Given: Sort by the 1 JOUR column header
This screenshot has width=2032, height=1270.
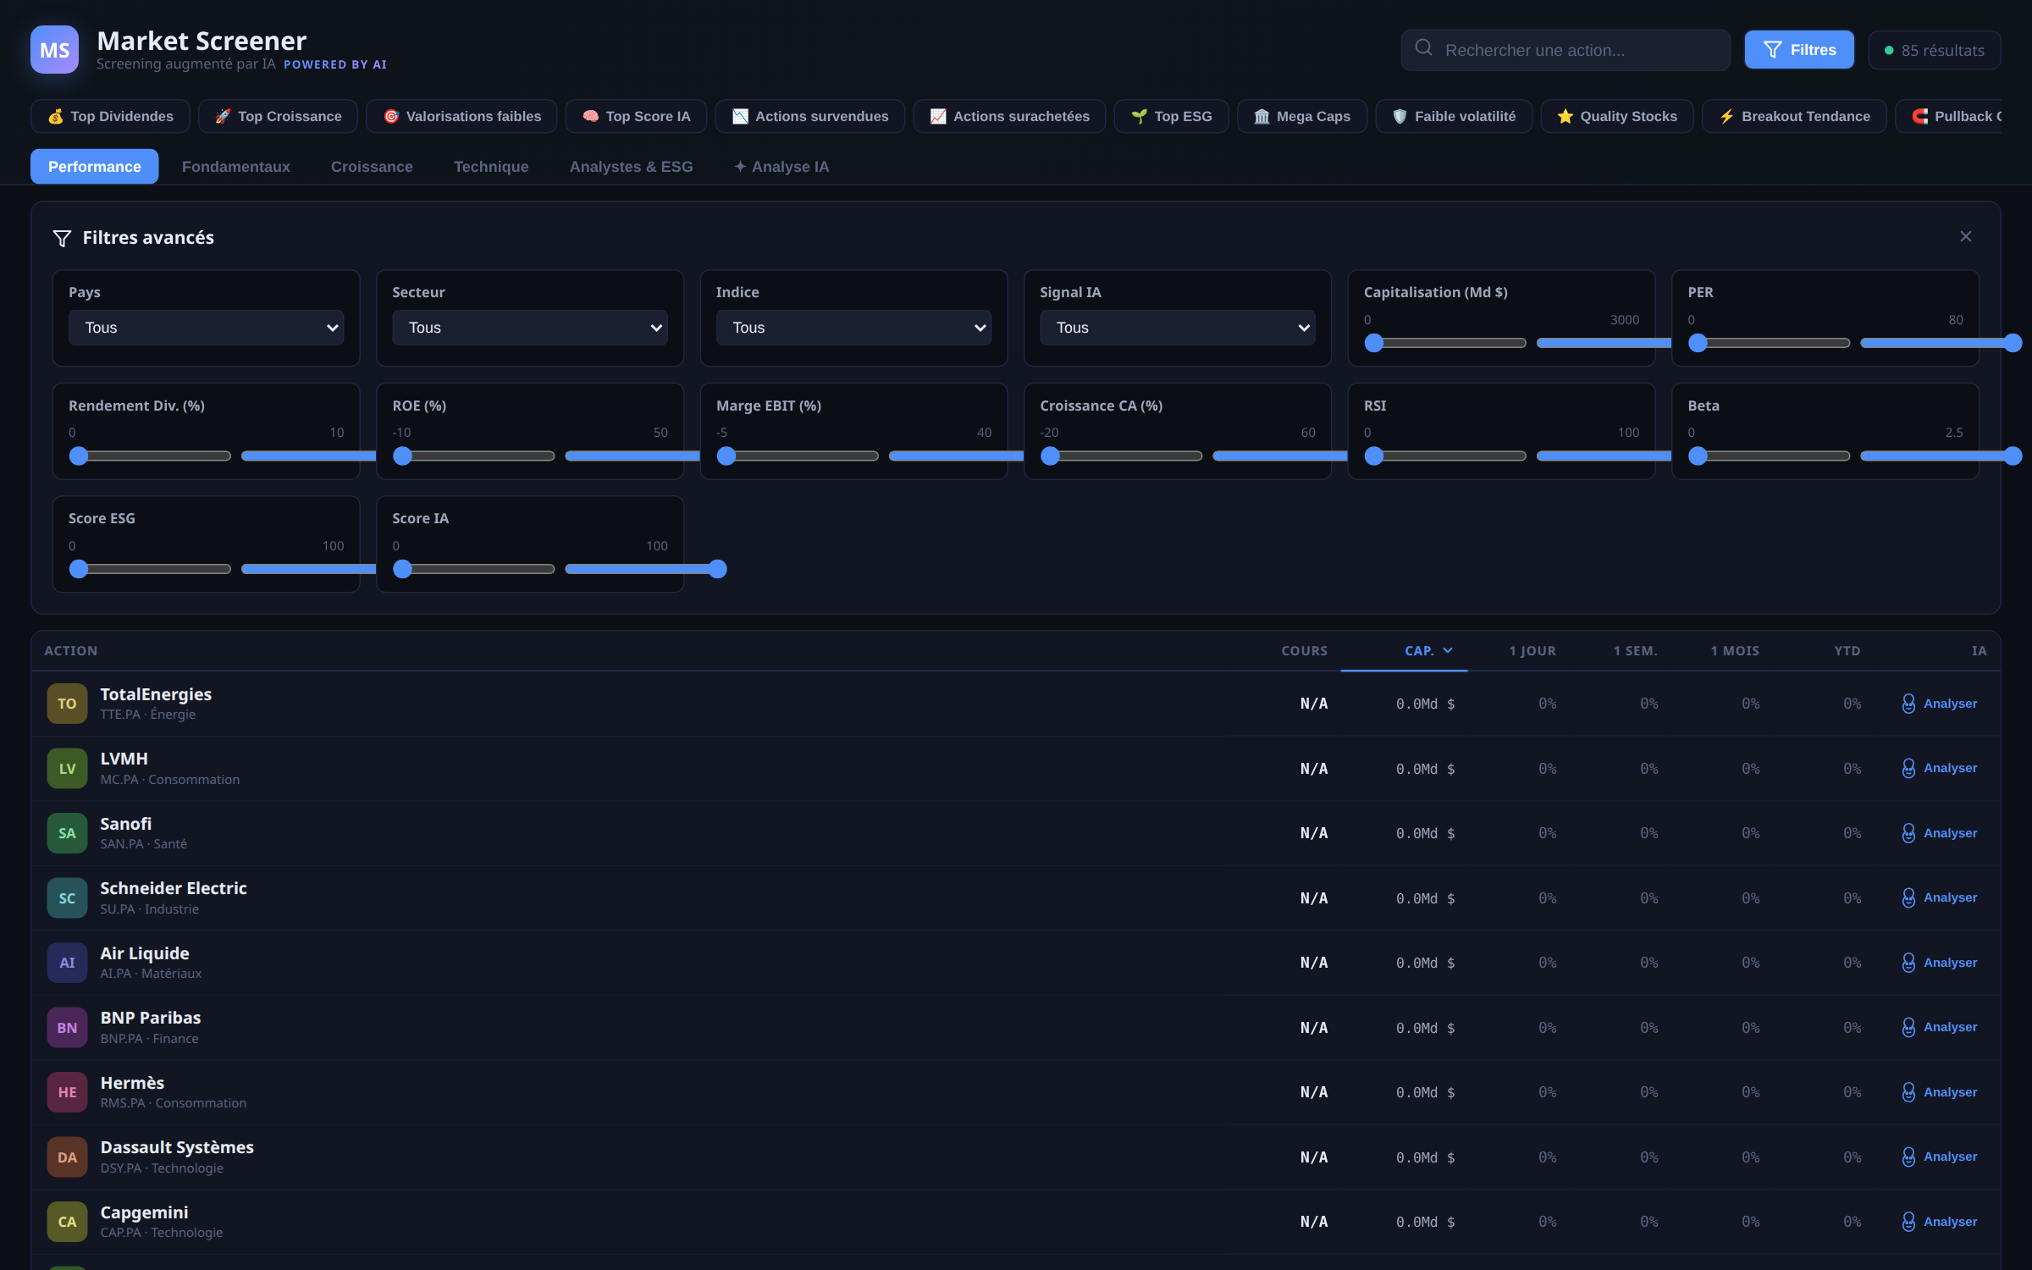Looking at the screenshot, I should [1532, 651].
